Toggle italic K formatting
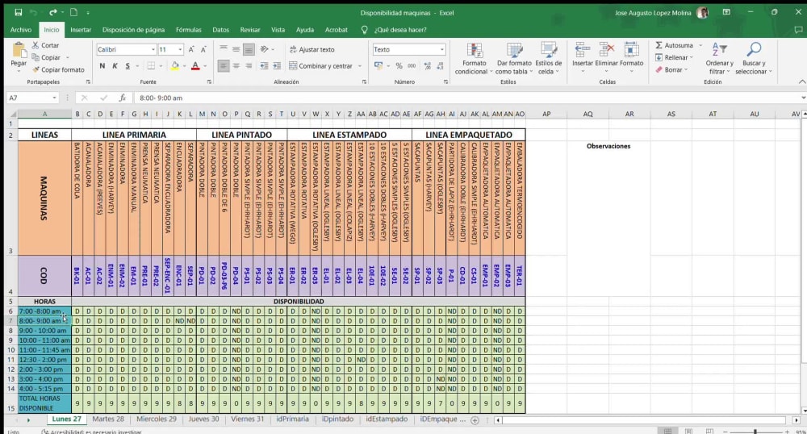The image size is (807, 434). pos(115,66)
